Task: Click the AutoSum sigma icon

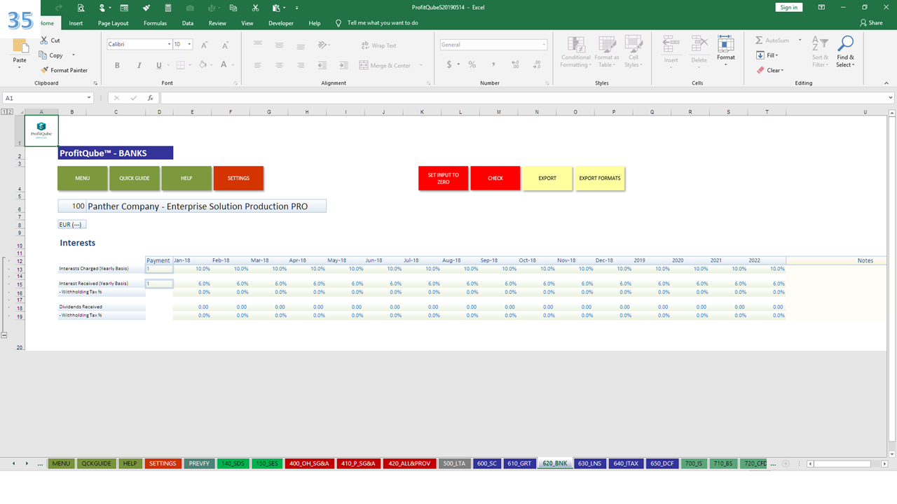Action: (x=759, y=41)
